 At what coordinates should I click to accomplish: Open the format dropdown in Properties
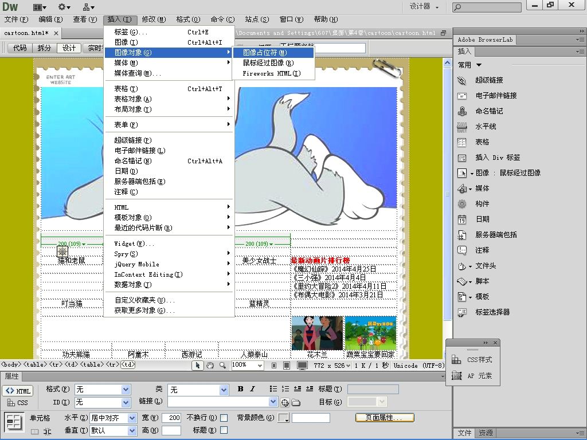point(126,390)
